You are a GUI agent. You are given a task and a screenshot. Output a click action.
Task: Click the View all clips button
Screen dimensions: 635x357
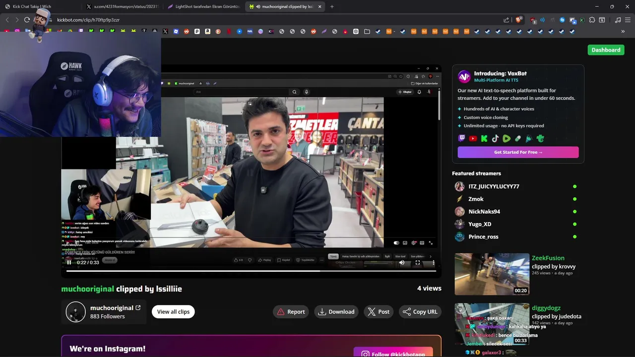(173, 312)
